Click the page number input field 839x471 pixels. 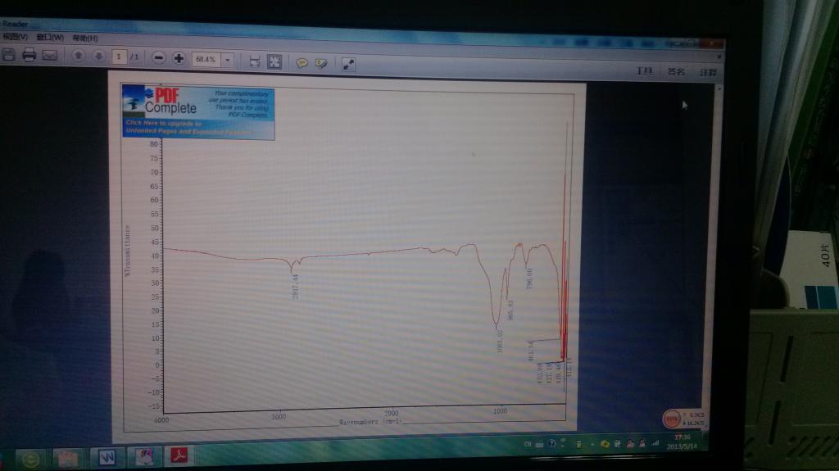[x=119, y=57]
